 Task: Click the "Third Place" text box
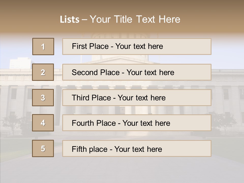click(x=137, y=98)
